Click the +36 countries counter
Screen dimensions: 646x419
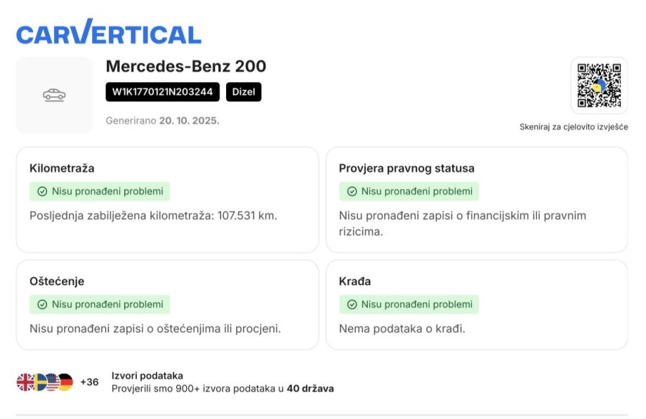pos(89,383)
